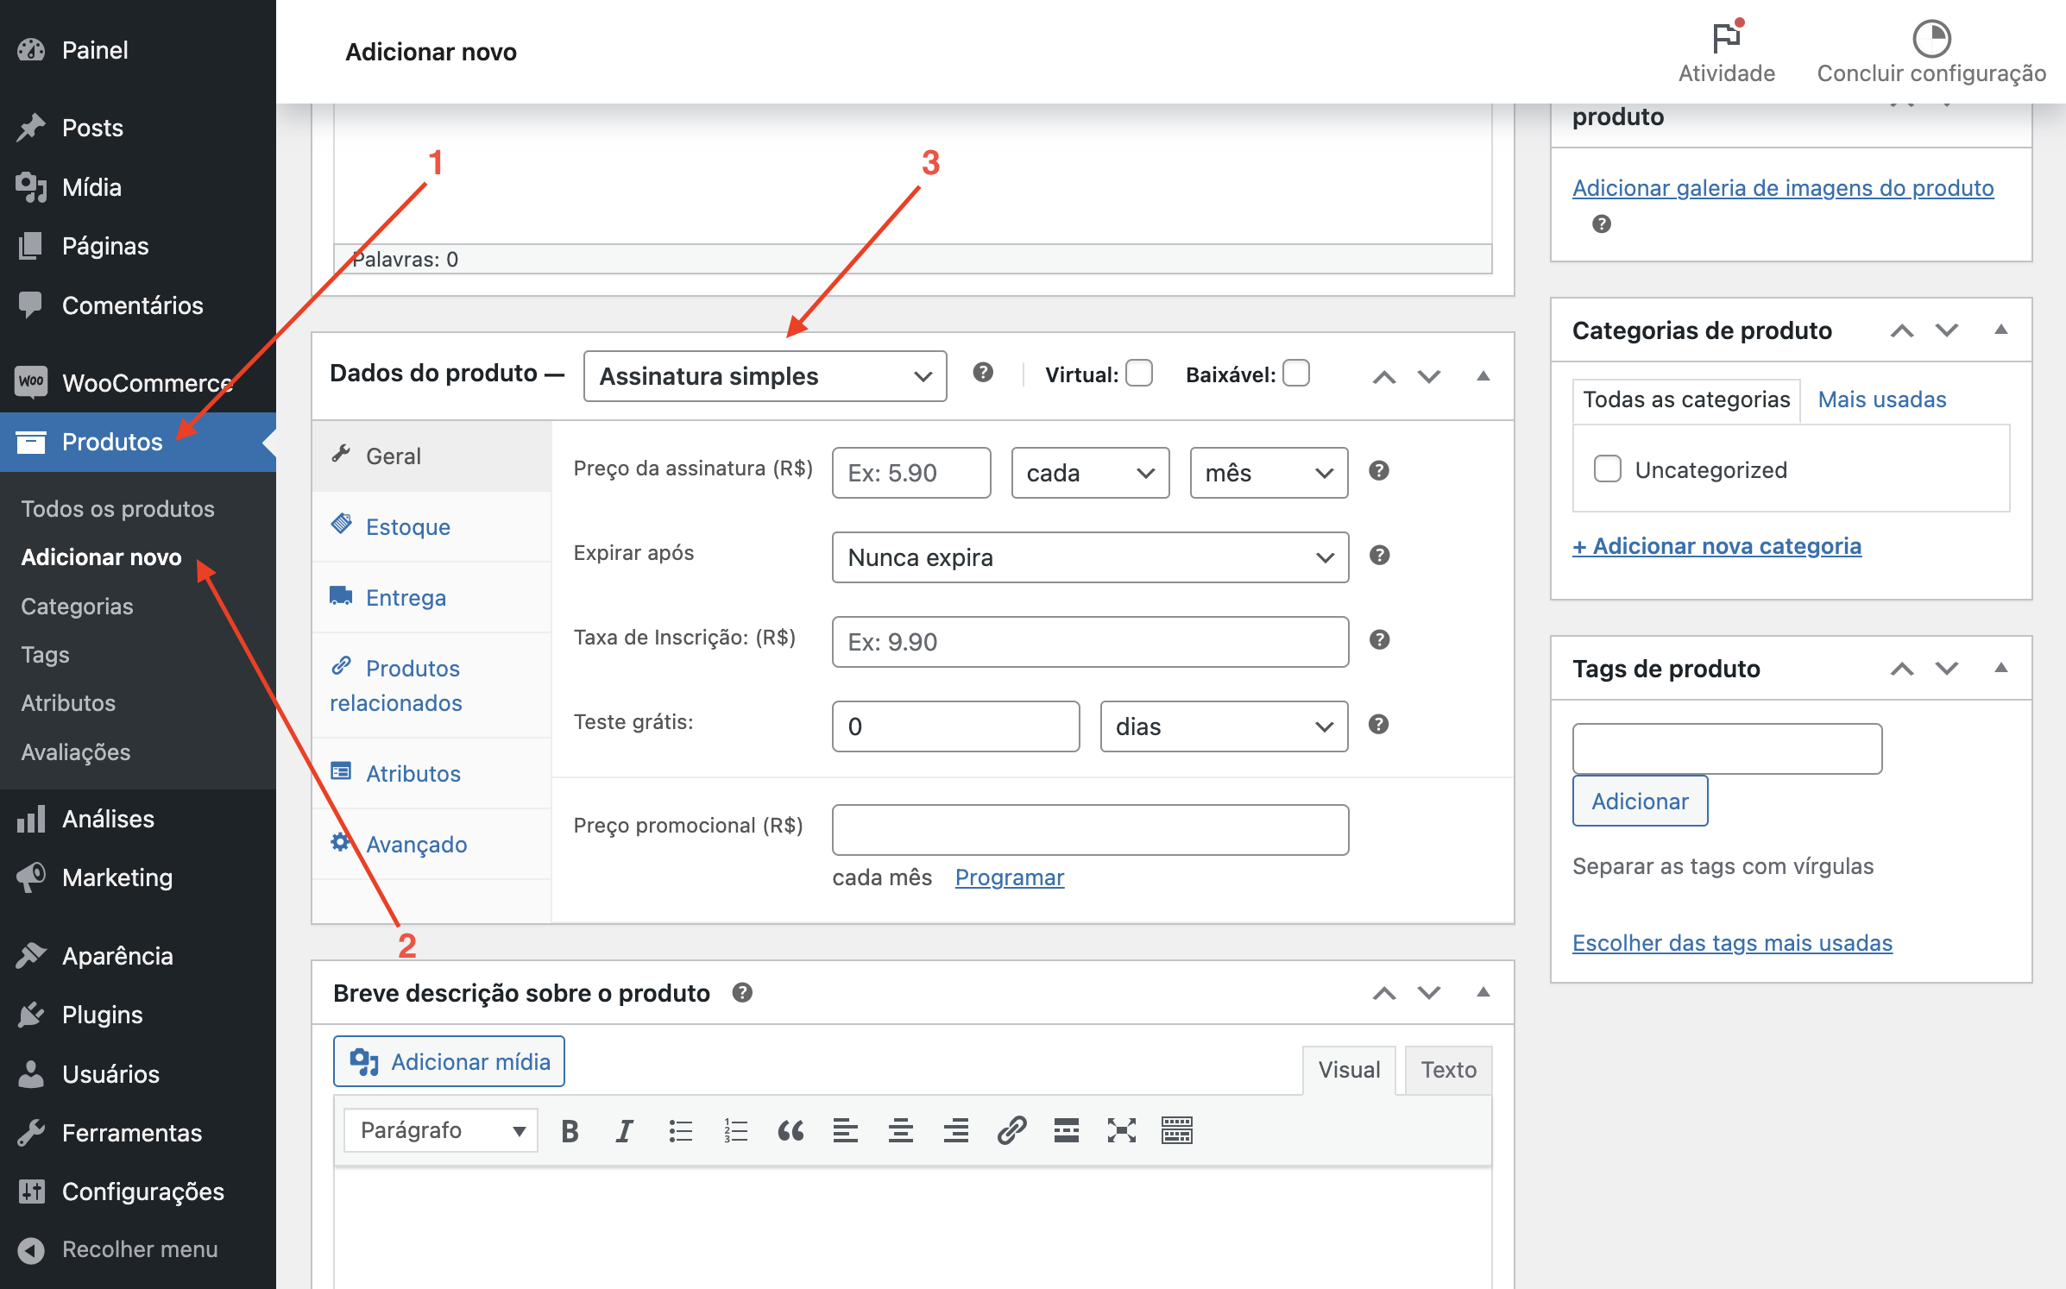Click the toolbar toggle keyboard icon
The height and width of the screenshot is (1289, 2066).
(1176, 1130)
